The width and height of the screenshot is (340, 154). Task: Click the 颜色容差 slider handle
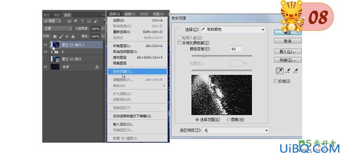coord(204,56)
